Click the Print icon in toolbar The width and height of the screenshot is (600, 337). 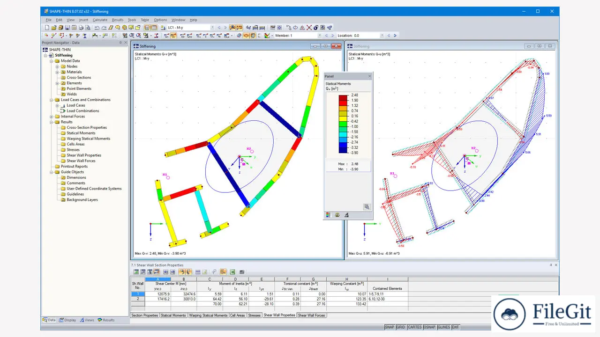click(81, 28)
